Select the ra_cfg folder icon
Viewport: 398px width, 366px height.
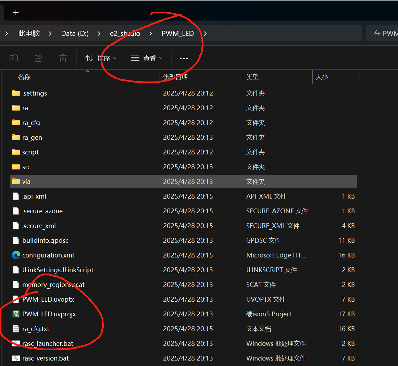[16, 123]
